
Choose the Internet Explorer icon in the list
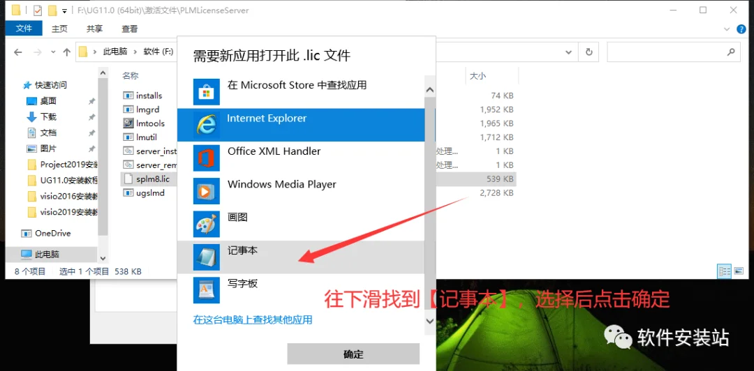(206, 125)
